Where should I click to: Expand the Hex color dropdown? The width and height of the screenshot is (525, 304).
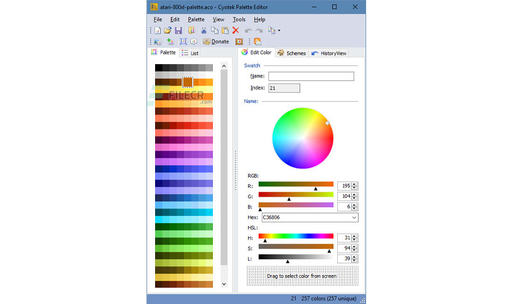pyautogui.click(x=354, y=217)
